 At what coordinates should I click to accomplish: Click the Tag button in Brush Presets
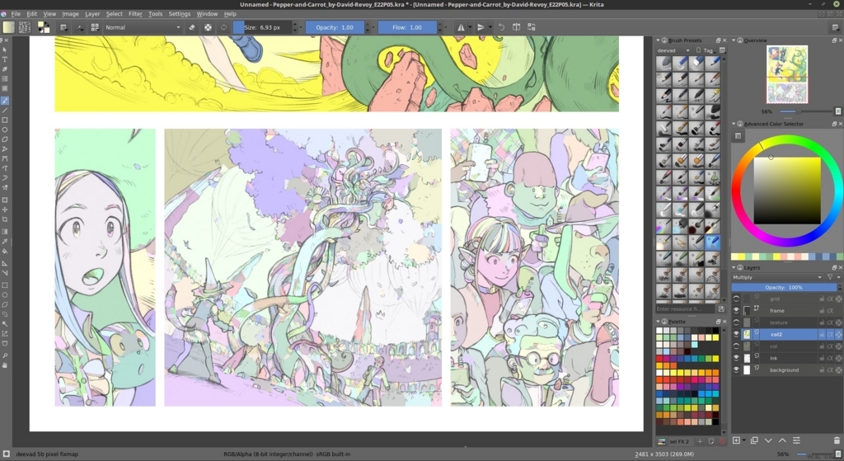(705, 50)
